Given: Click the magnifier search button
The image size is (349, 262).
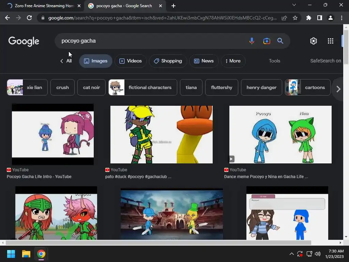Looking at the screenshot, I should pyautogui.click(x=280, y=41).
